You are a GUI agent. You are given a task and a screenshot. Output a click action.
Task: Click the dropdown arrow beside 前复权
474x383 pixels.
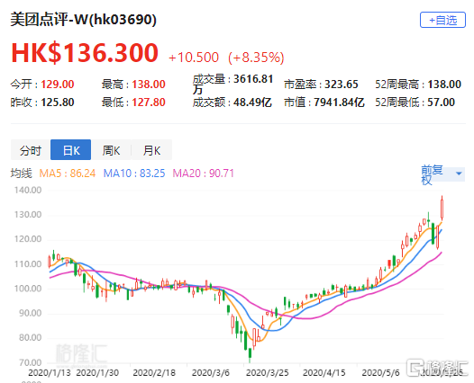[459, 174]
